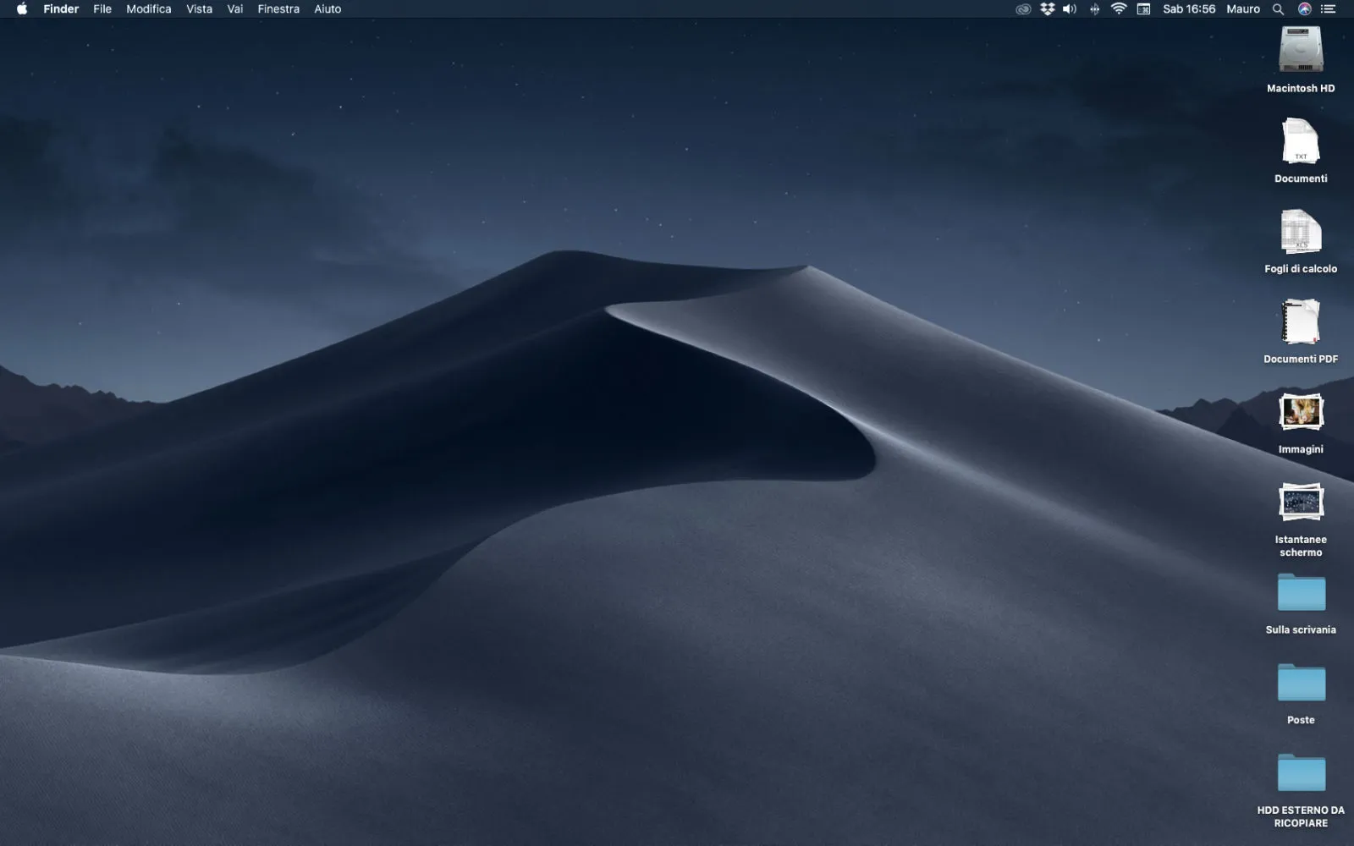The width and height of the screenshot is (1354, 846).
Task: Open Spotlight search
Action: coord(1279,8)
